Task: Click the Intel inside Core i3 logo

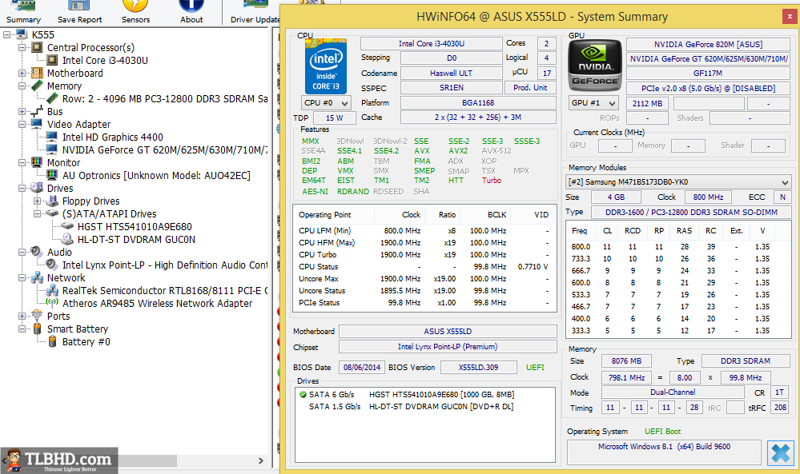Action: point(326,66)
